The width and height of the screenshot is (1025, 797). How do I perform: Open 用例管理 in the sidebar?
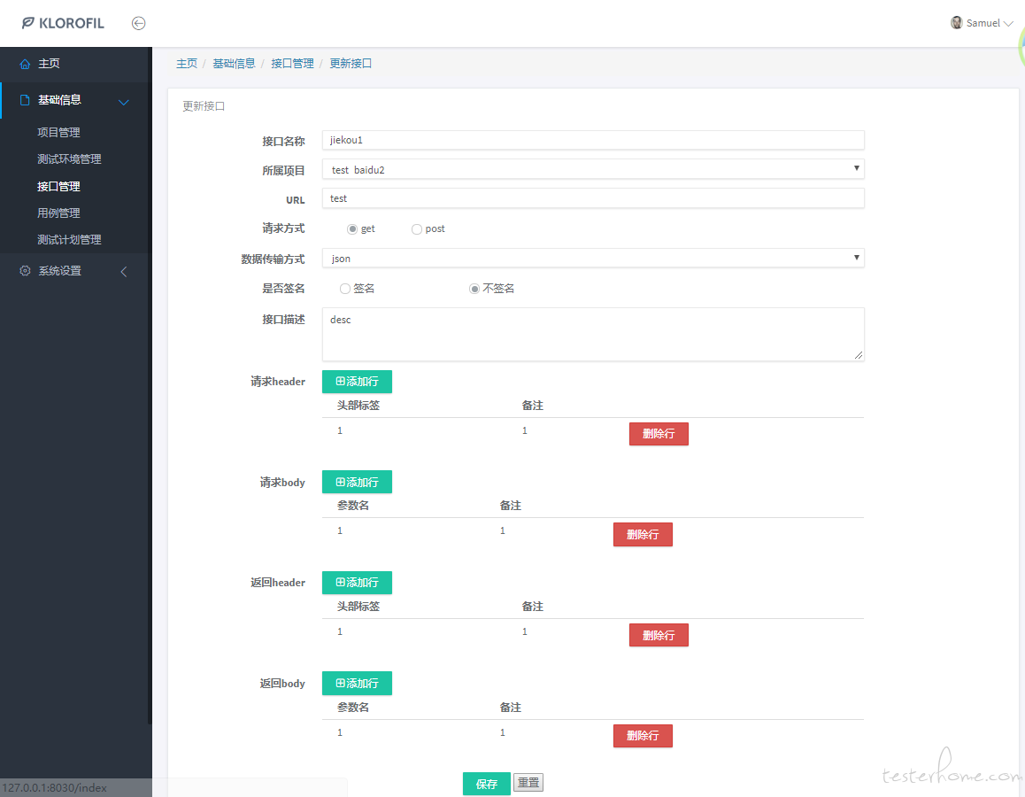pos(58,213)
